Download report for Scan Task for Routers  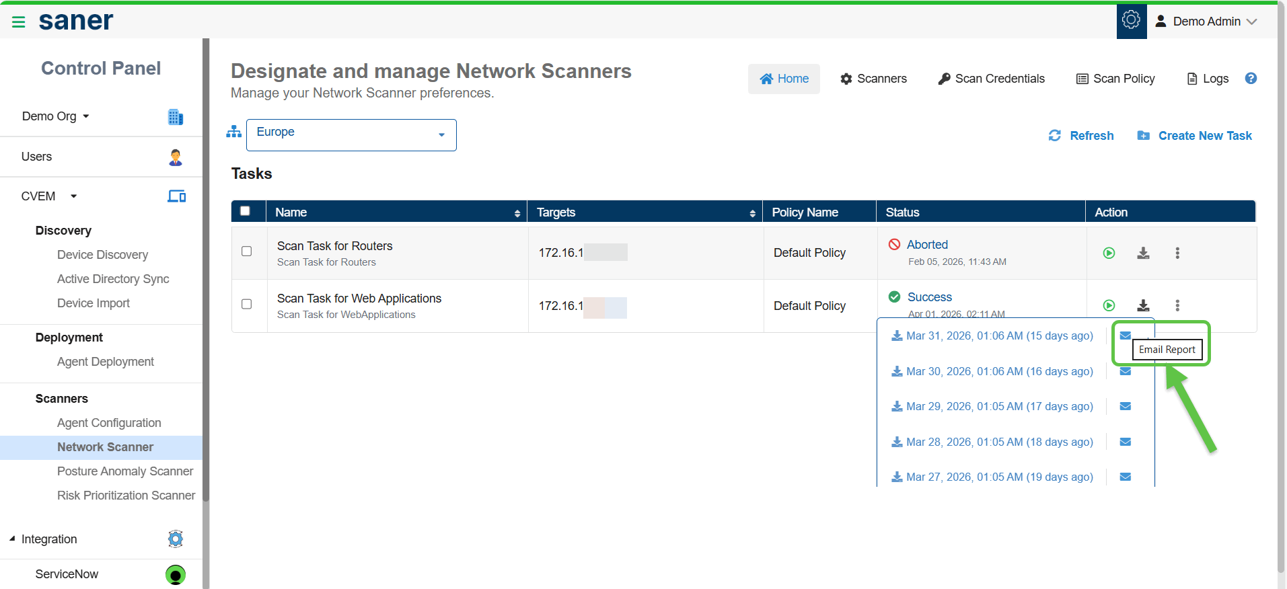coord(1143,253)
